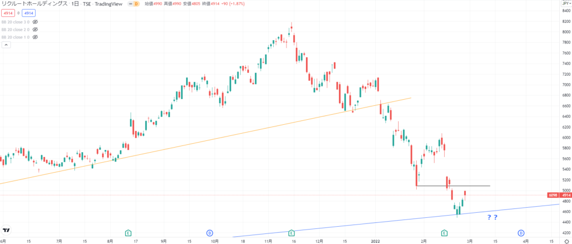The height and width of the screenshot is (244, 572).
Task: Toggle visibility of BB 20 close 3 indicator
Action: coord(35,22)
